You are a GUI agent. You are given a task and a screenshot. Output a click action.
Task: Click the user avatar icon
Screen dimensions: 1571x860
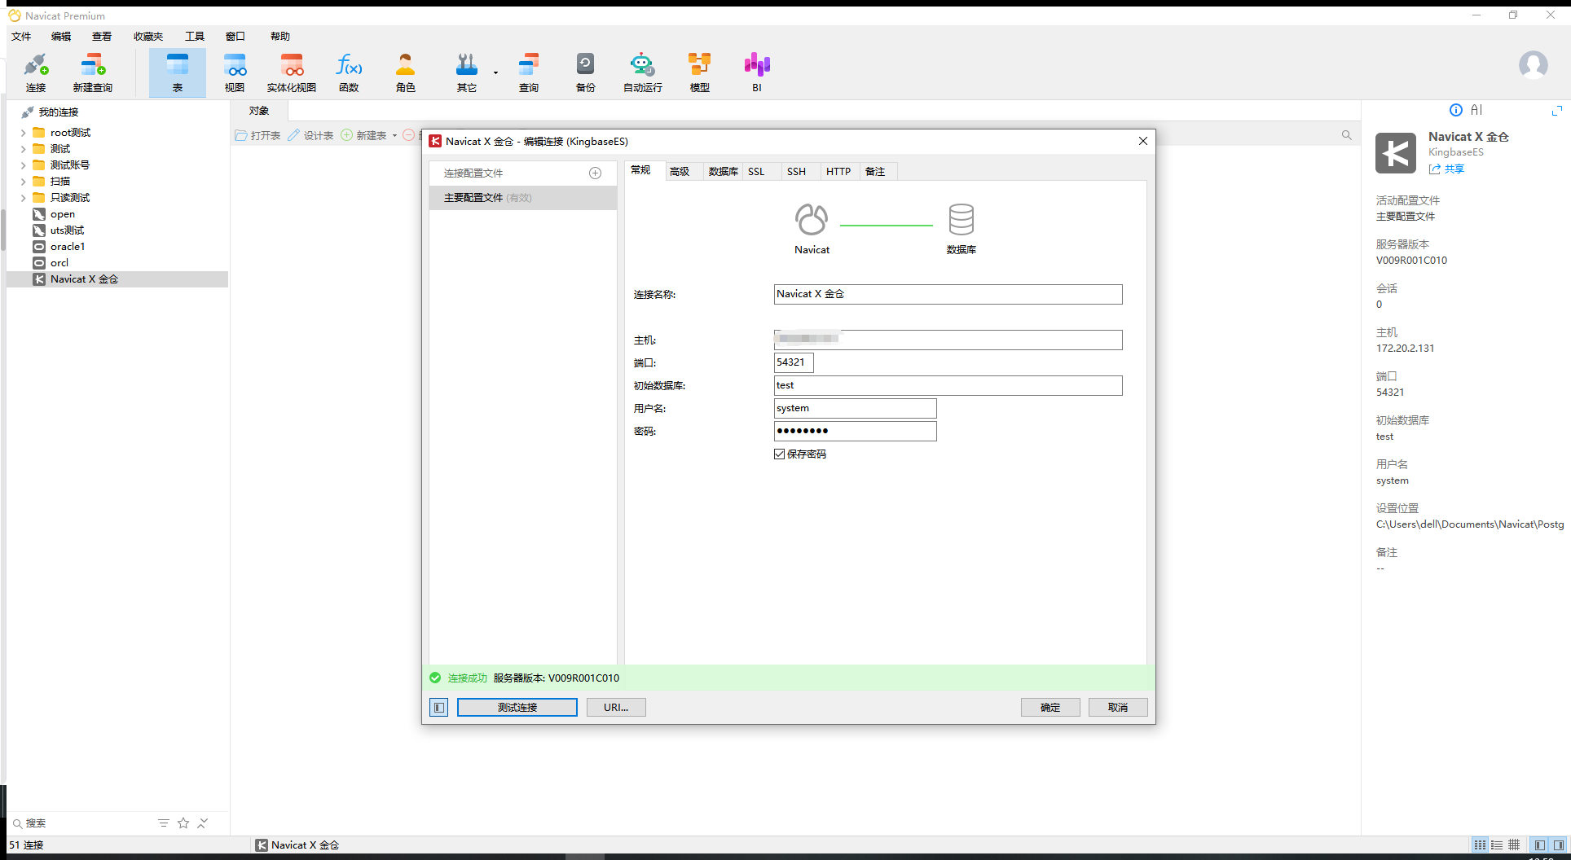point(1533,65)
